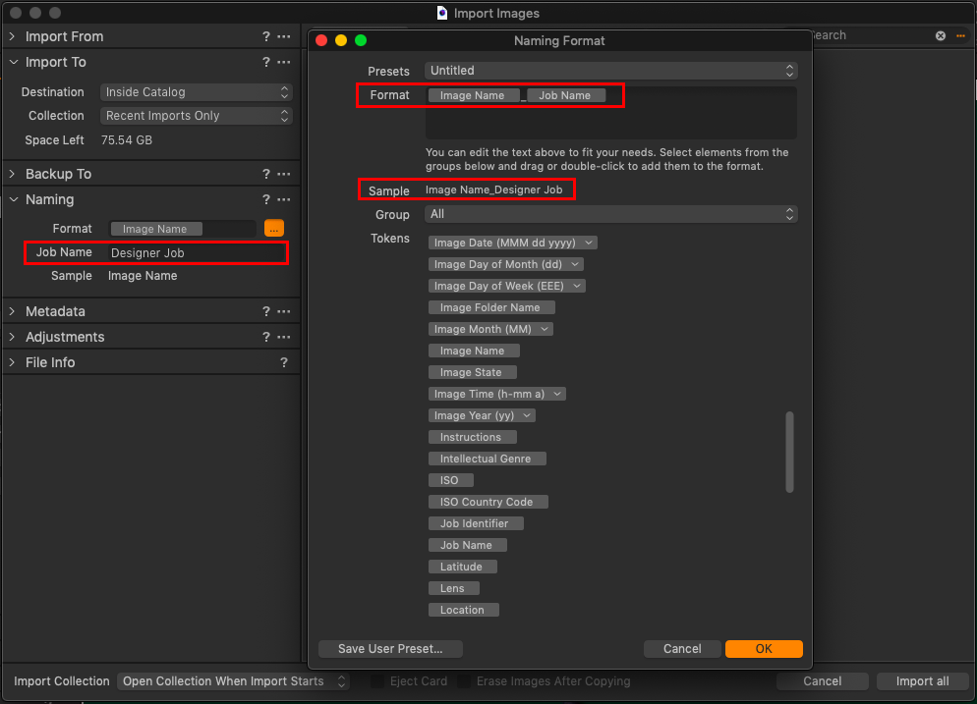Open the orange naming format editor button
This screenshot has height=704, width=977.
(x=274, y=228)
